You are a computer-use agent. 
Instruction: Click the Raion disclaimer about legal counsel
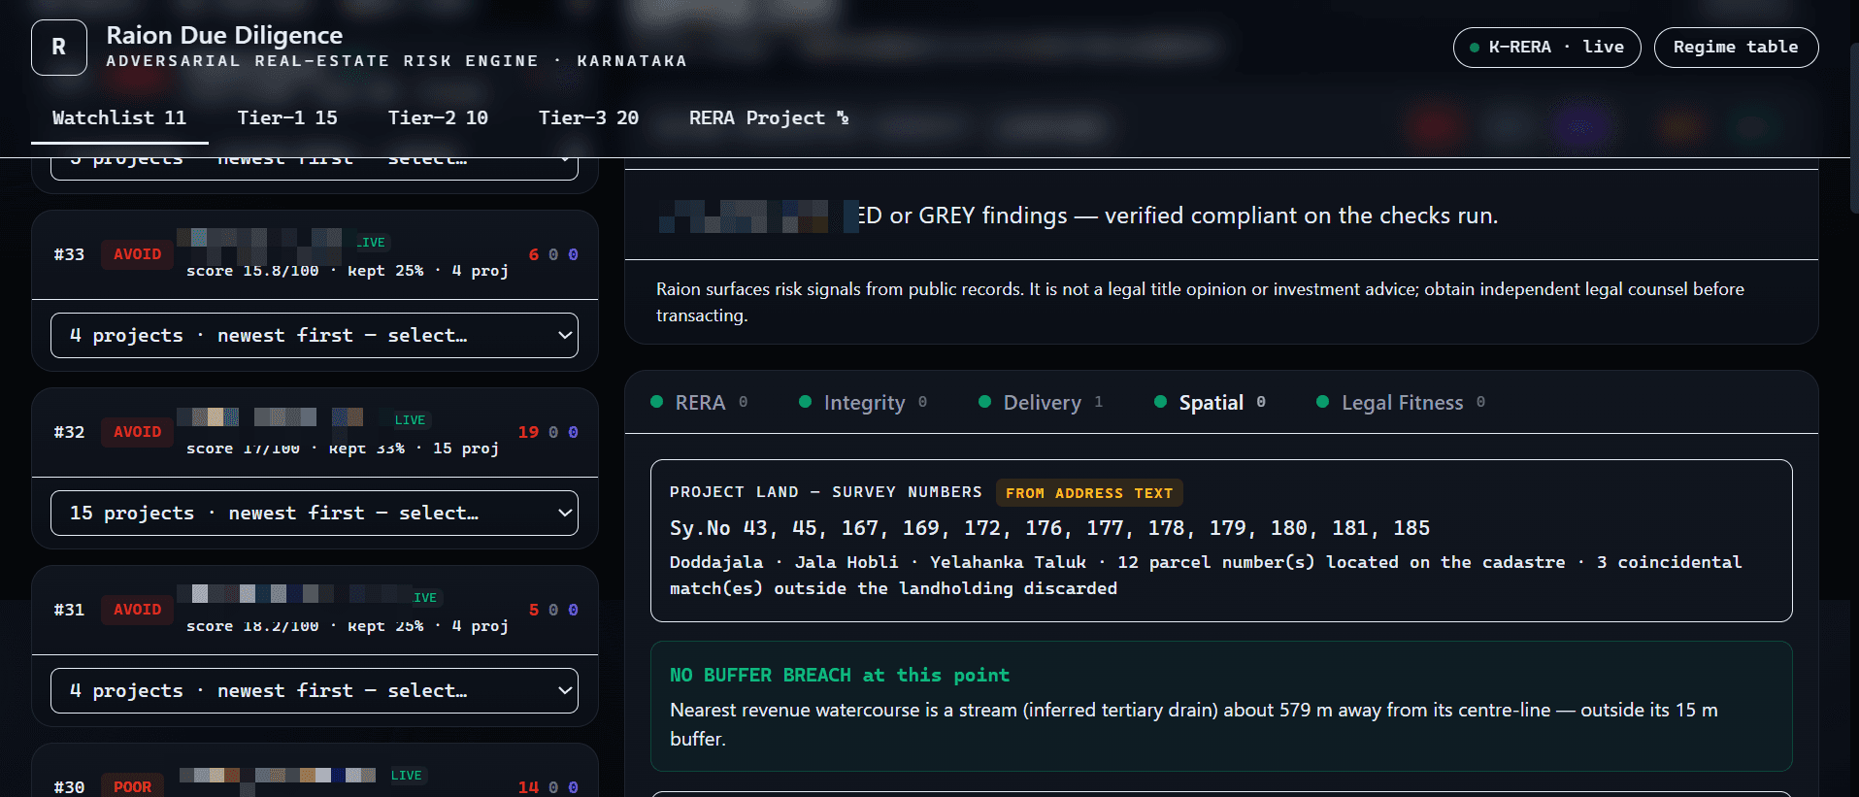click(x=1200, y=302)
